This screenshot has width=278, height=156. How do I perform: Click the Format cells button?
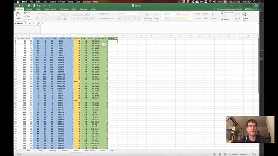tap(214, 16)
